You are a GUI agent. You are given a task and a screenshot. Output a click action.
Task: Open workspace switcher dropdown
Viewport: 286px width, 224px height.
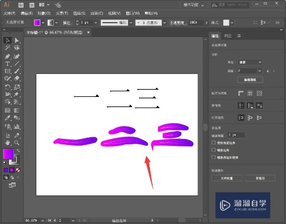click(194, 5)
